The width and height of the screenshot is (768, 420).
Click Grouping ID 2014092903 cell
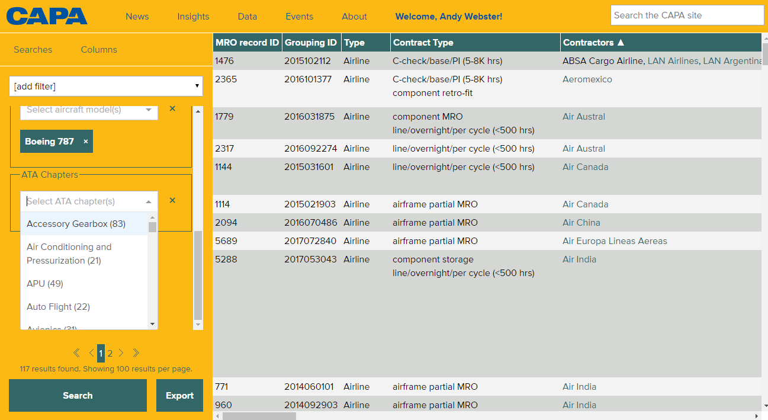311,405
